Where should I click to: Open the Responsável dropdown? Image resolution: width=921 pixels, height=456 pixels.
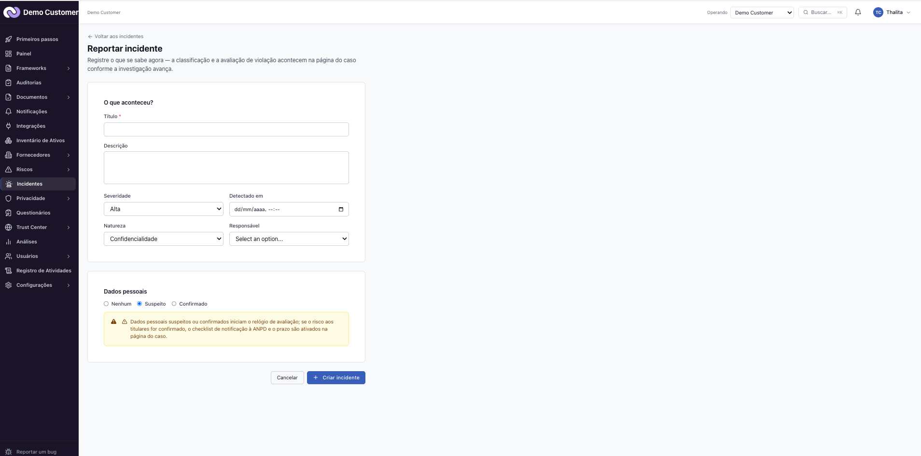[289, 239]
